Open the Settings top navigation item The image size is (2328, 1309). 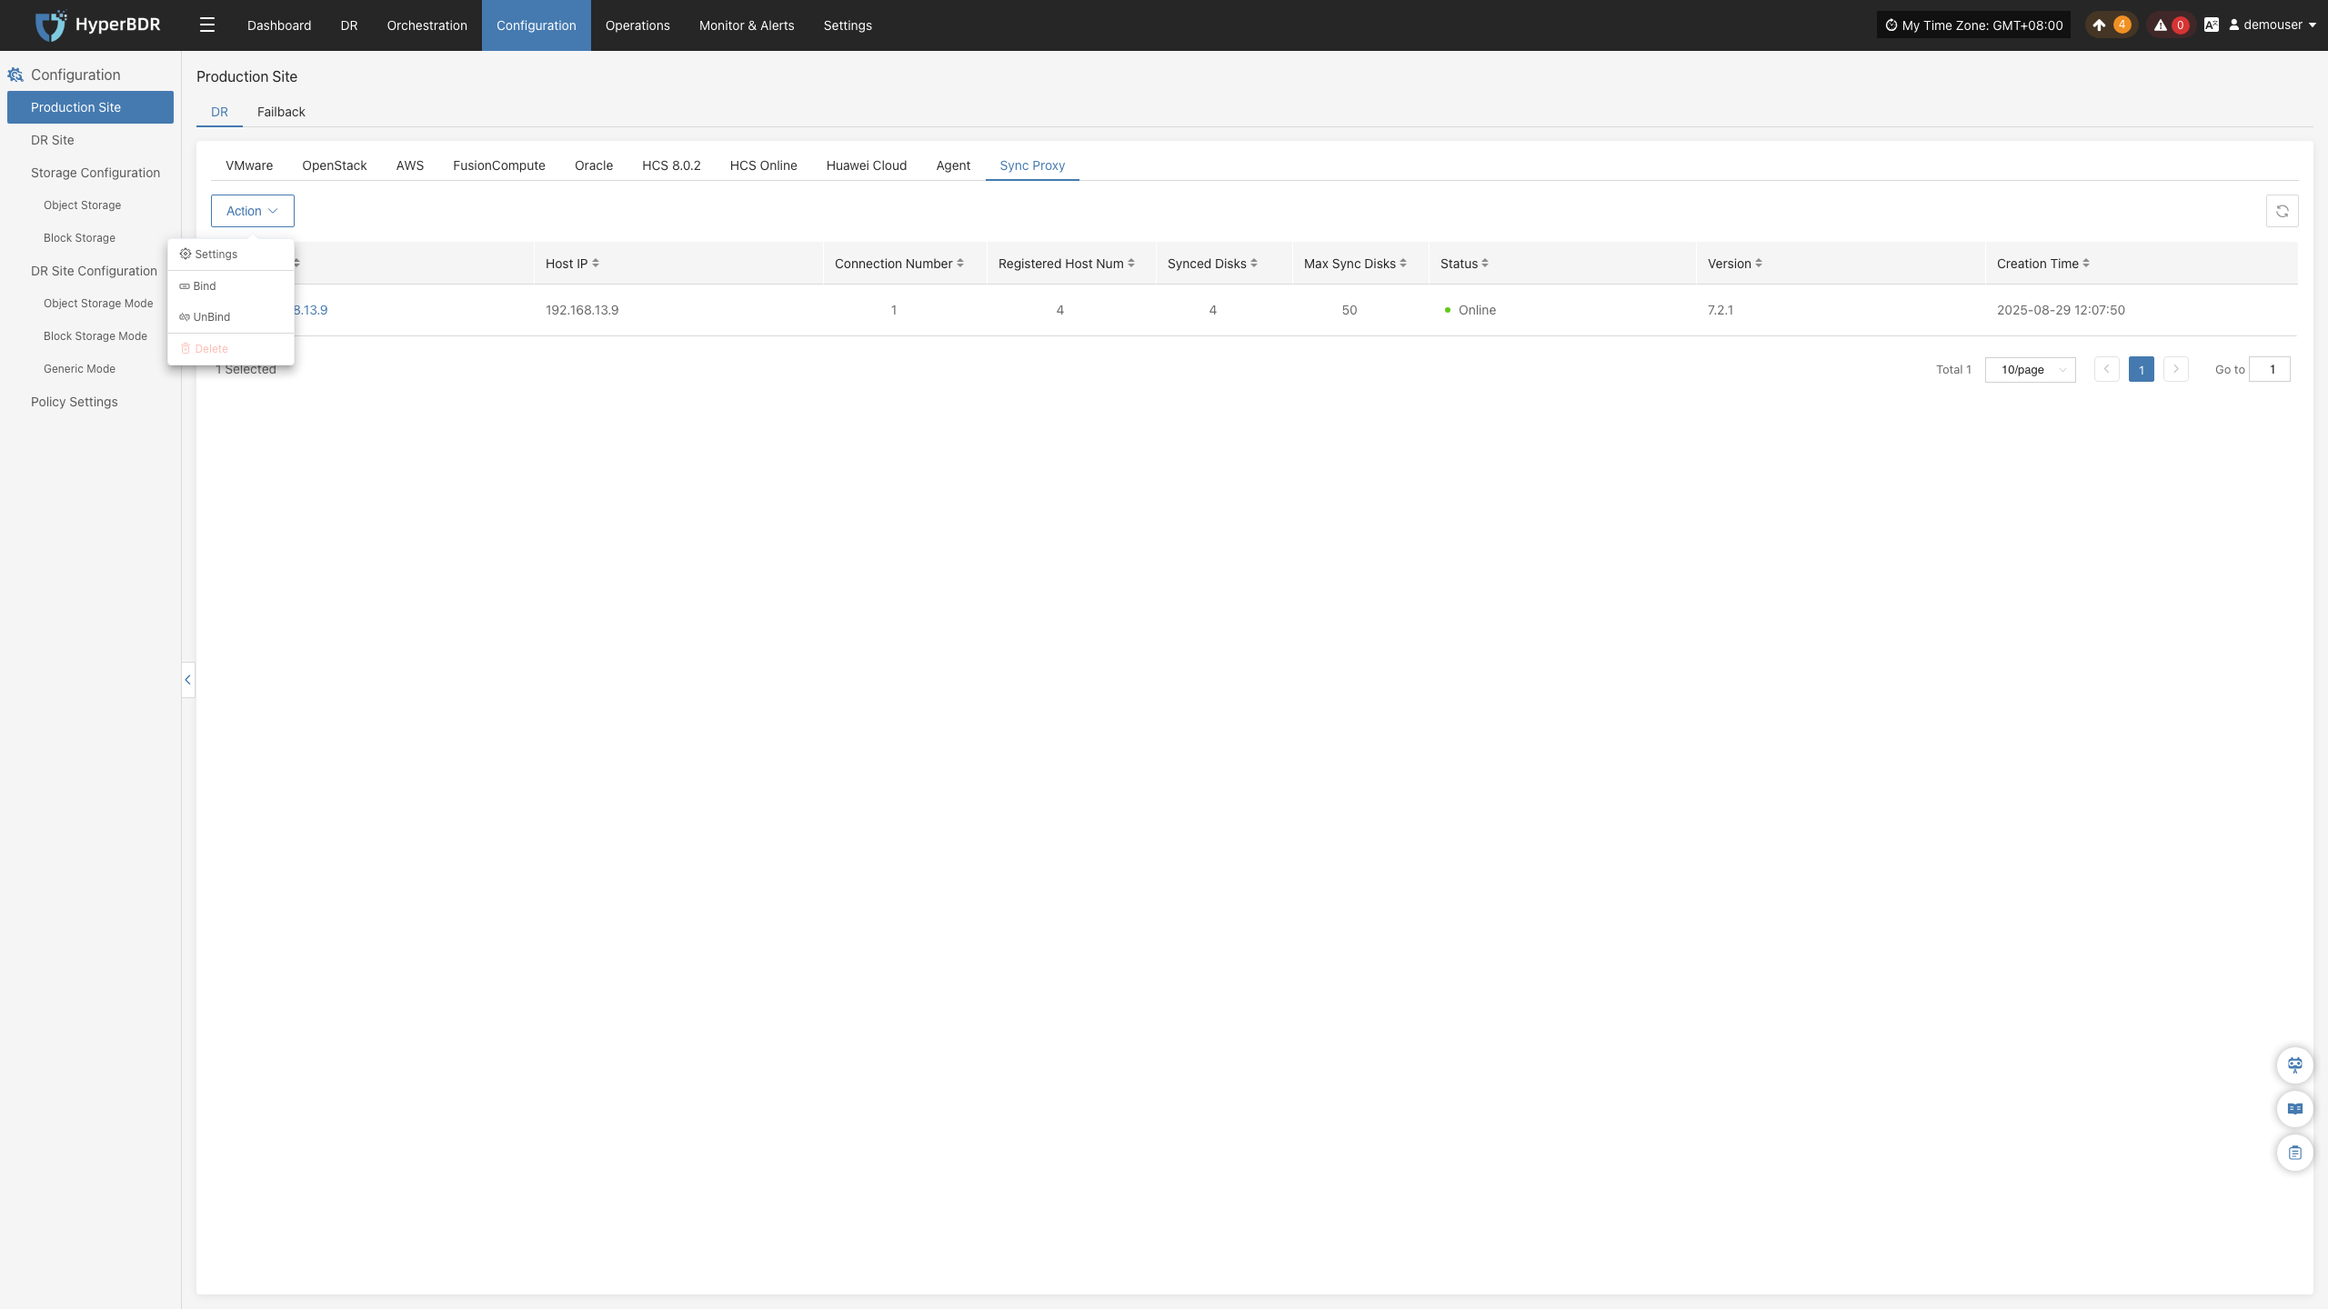pos(848,25)
